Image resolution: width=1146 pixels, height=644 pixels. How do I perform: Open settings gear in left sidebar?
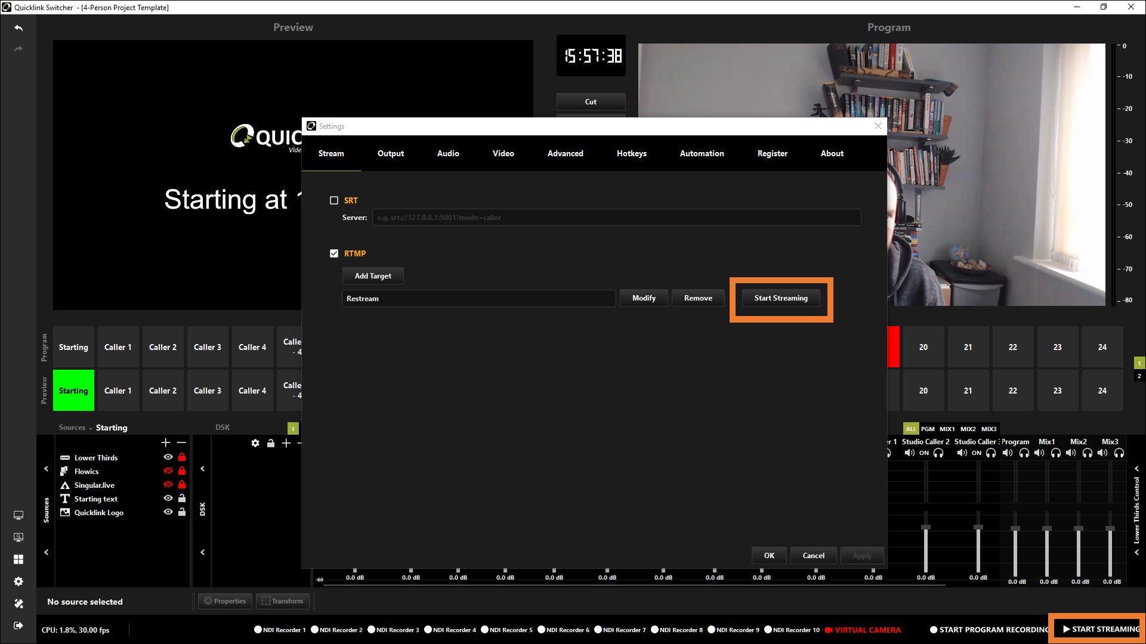(x=18, y=581)
